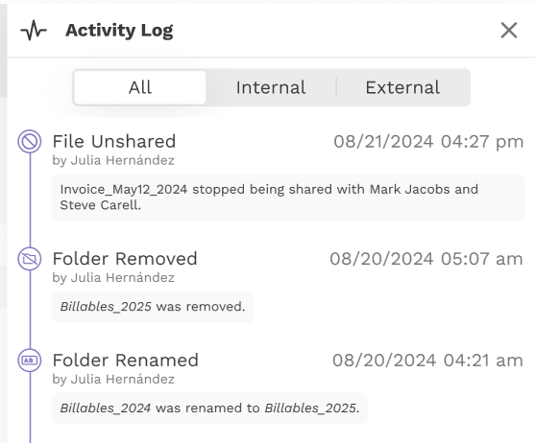Close the Activity Log panel
Viewport: 535px width, 443px height.
coord(509,31)
